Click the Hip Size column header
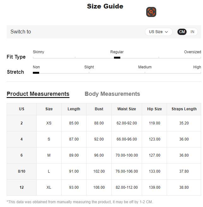 point(154,109)
